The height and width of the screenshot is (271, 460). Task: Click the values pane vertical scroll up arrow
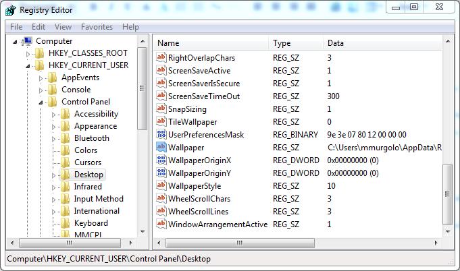click(x=448, y=41)
